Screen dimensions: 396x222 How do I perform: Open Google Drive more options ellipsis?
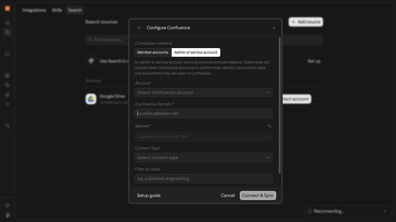[x=318, y=99]
